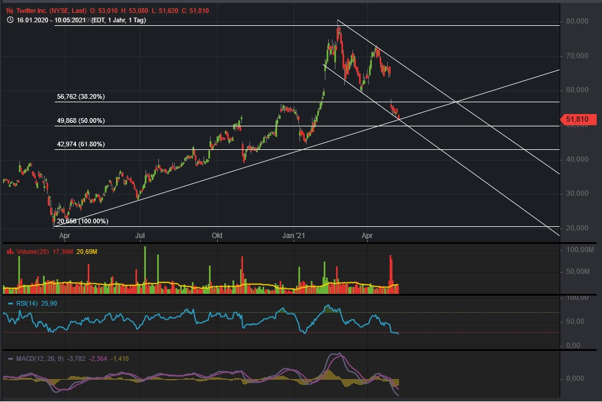
Task: Click the MACD value -3,782
Action: [77, 359]
